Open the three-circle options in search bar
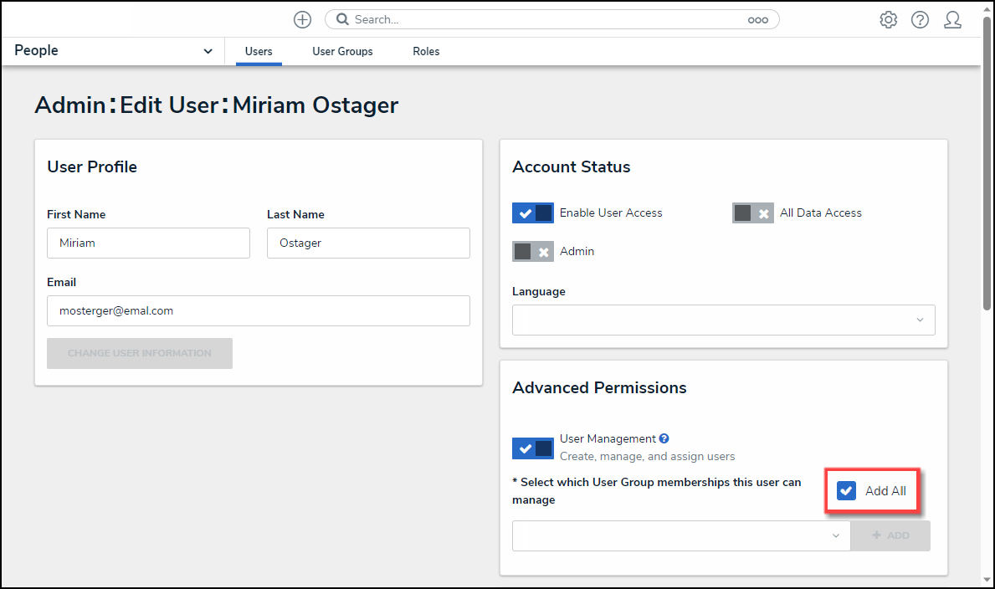This screenshot has height=589, width=995. 757,20
